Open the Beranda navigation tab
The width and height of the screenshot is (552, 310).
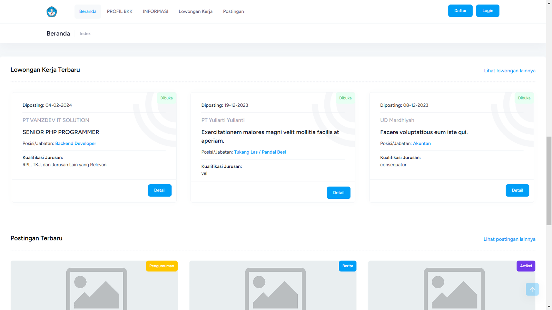click(88, 11)
